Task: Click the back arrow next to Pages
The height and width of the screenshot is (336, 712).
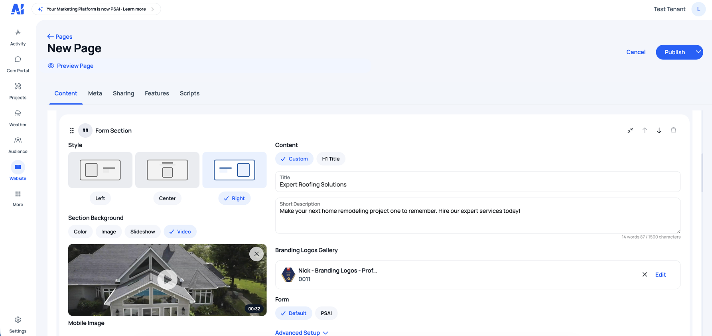Action: (x=51, y=36)
